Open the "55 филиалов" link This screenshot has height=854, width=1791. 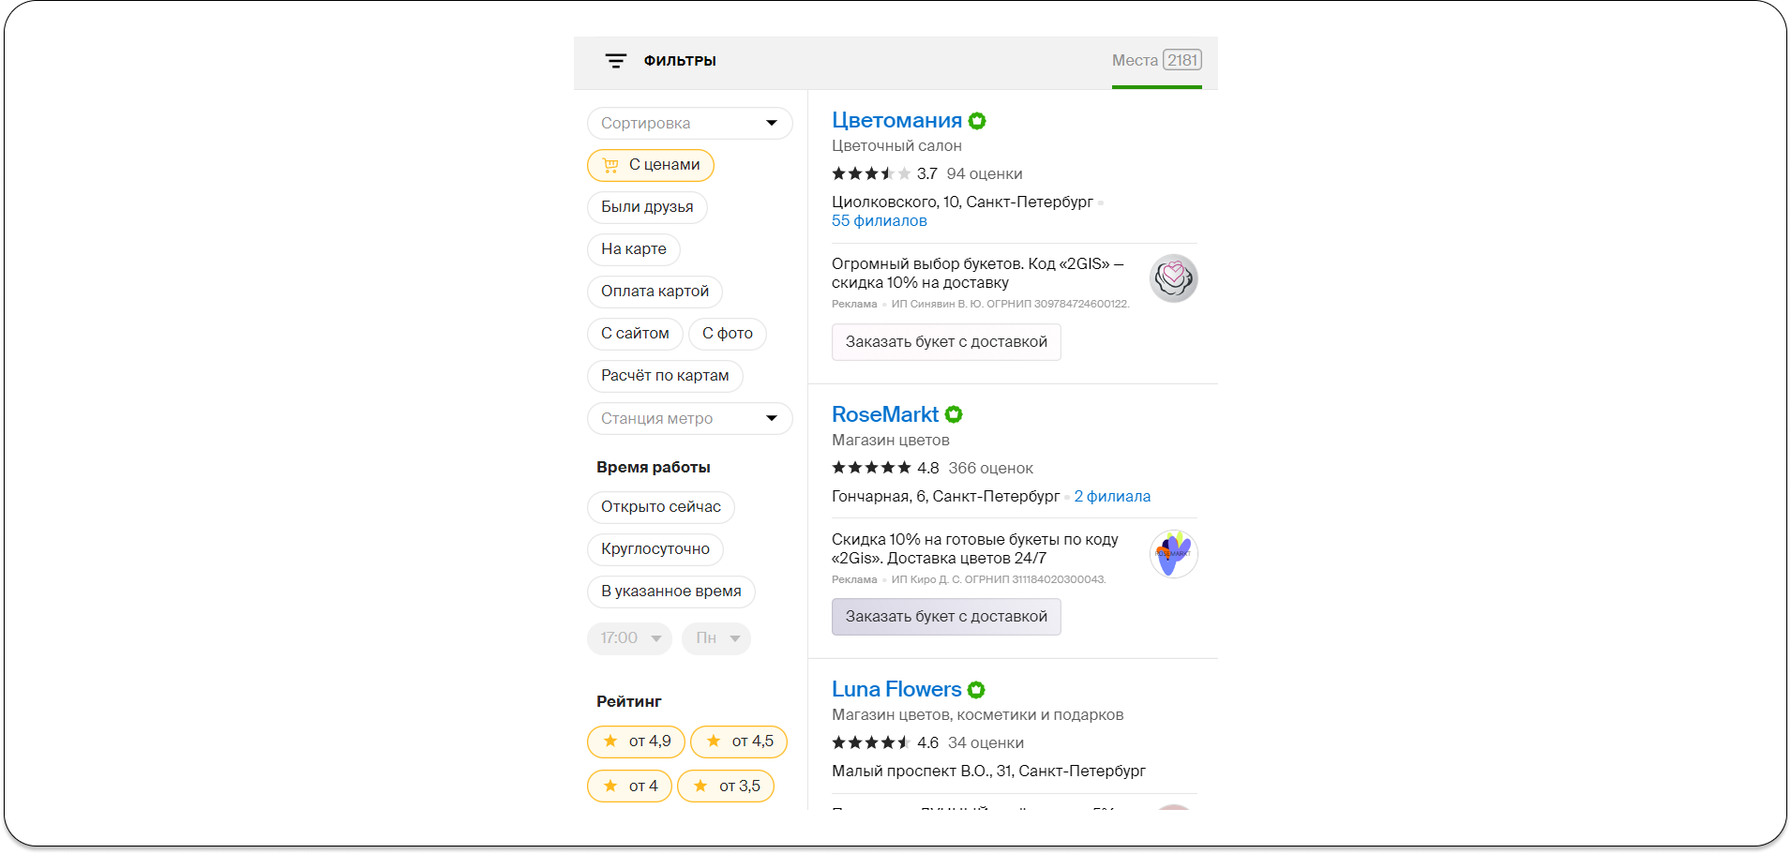879,221
